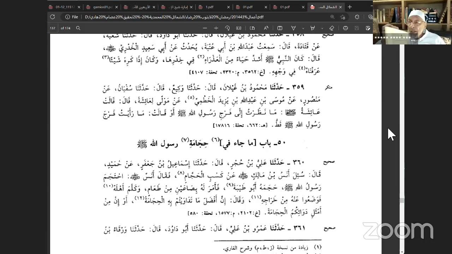
Task: Open the Zoom video panel more options dots
Action: [x=413, y=41]
